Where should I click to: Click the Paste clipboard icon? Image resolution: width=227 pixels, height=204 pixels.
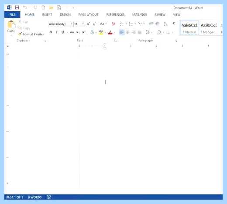pos(11,24)
